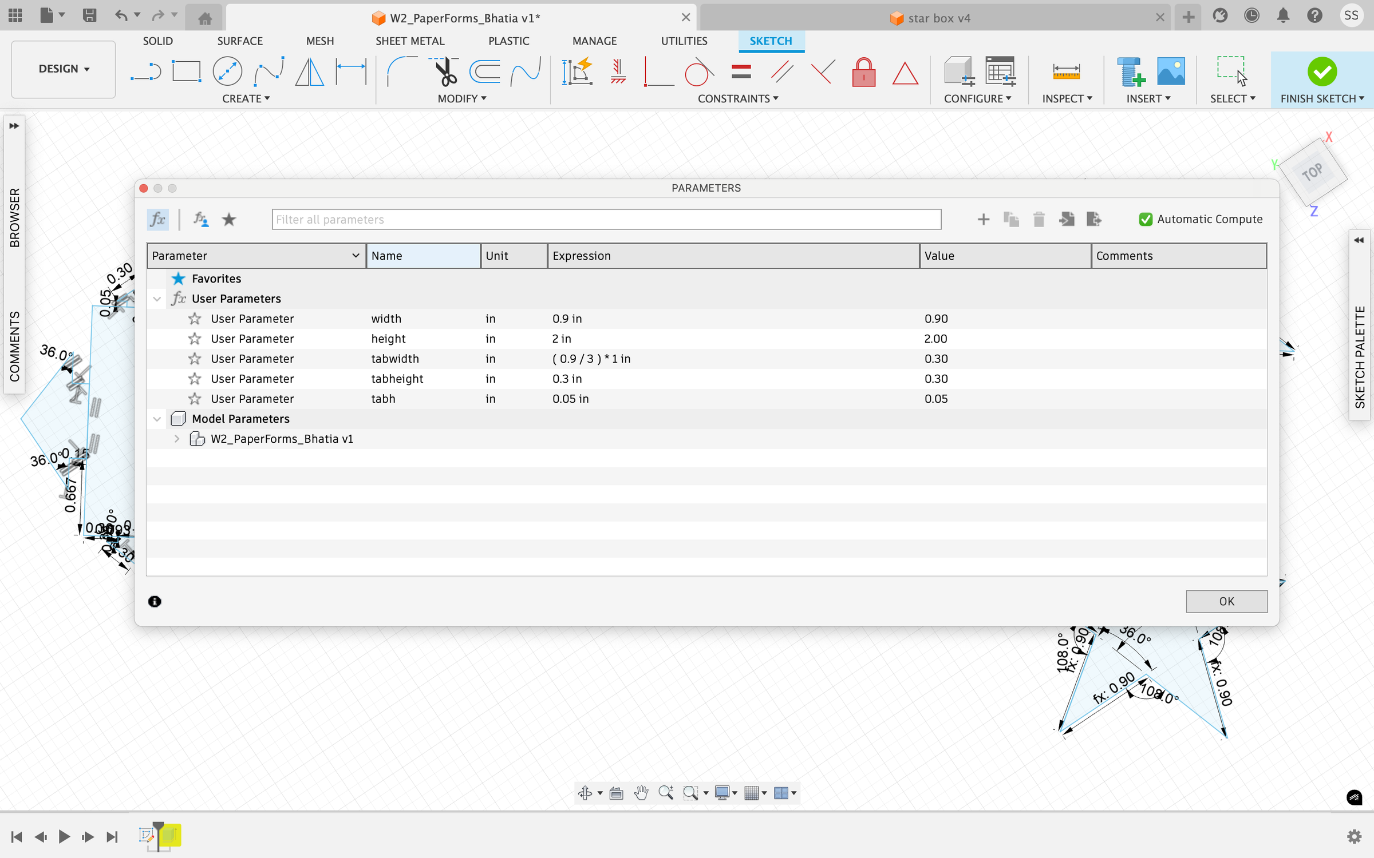
Task: Favorite the width user parameter star
Action: (x=195, y=319)
